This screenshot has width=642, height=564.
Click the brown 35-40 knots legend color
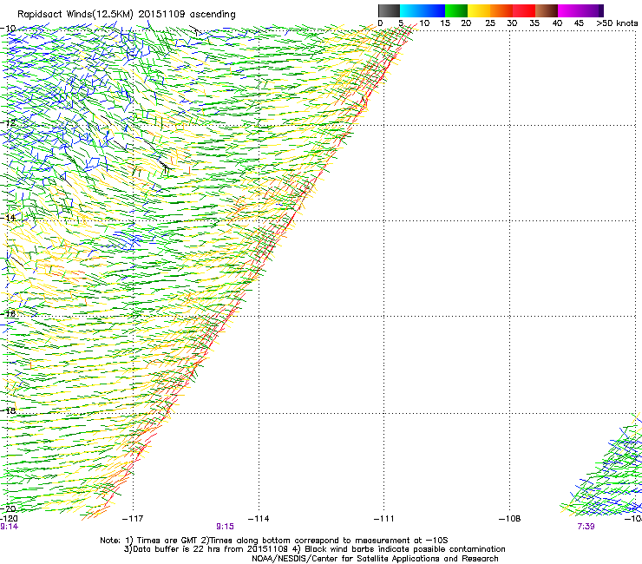coord(547,10)
